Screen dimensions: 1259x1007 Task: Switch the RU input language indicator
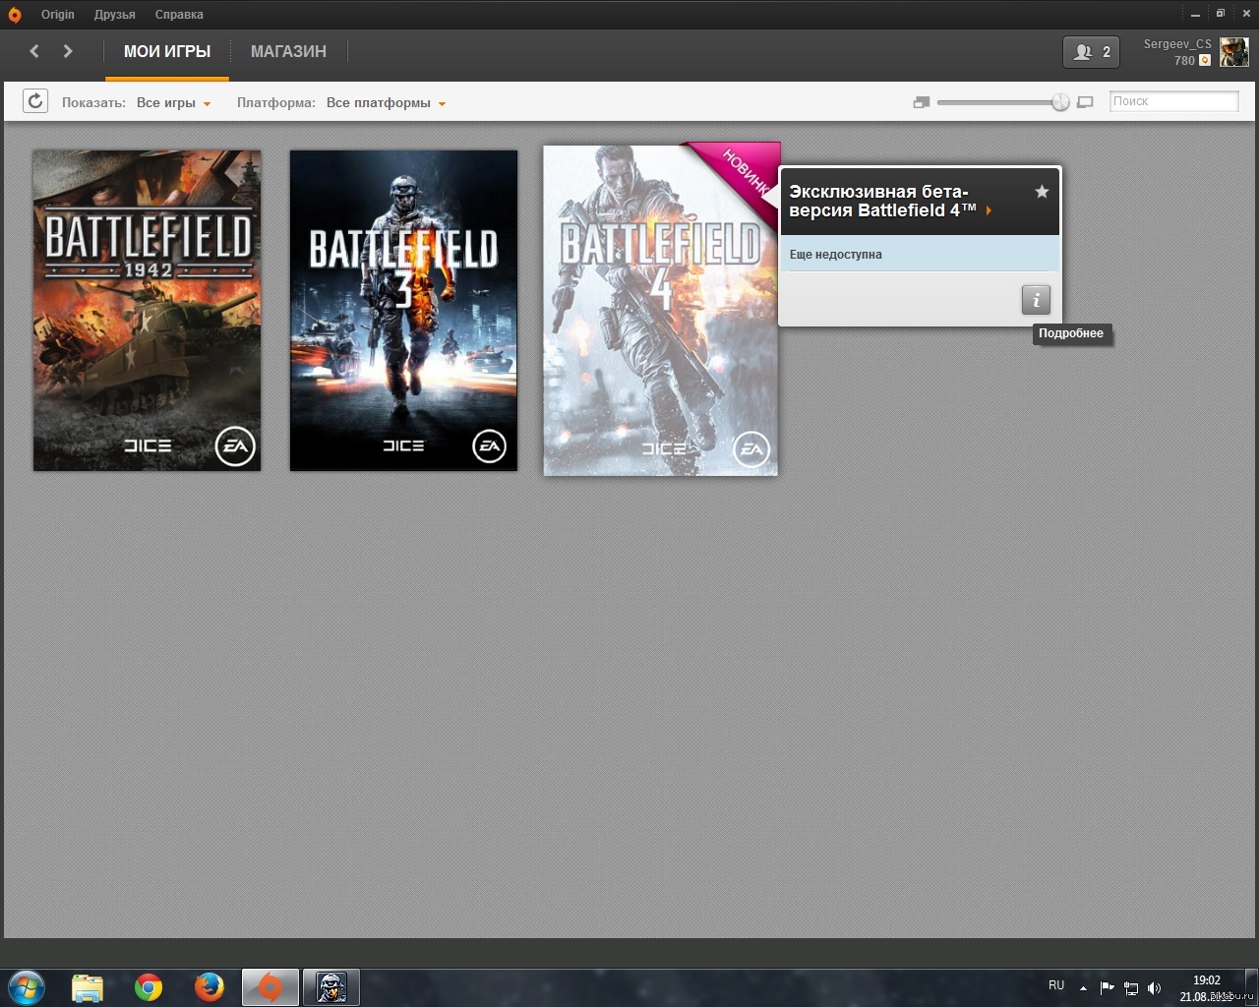pos(1056,985)
